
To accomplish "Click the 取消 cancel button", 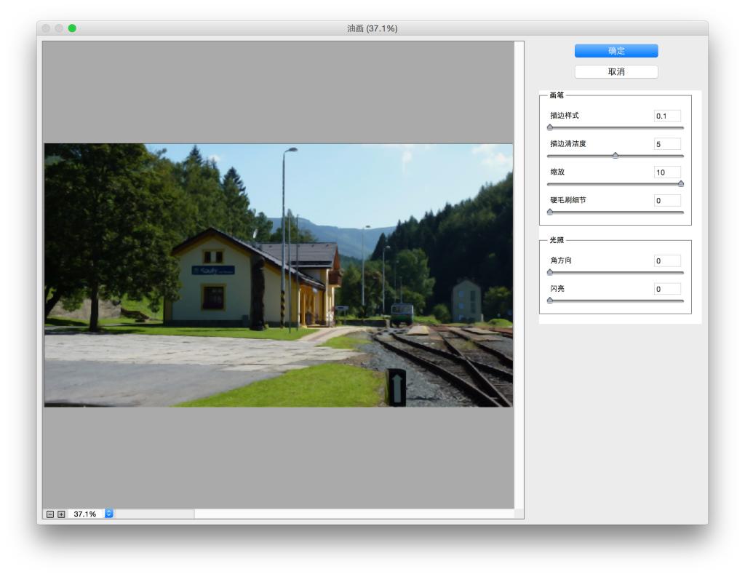I will [616, 72].
